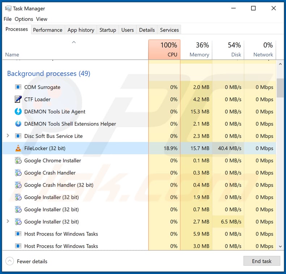The image size is (286, 274).
Task: Switch to the Startup tab
Action: [108, 30]
